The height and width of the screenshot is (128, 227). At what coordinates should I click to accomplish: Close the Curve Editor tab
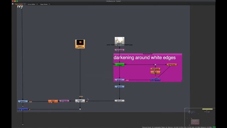pyautogui.click(x=37, y=4)
